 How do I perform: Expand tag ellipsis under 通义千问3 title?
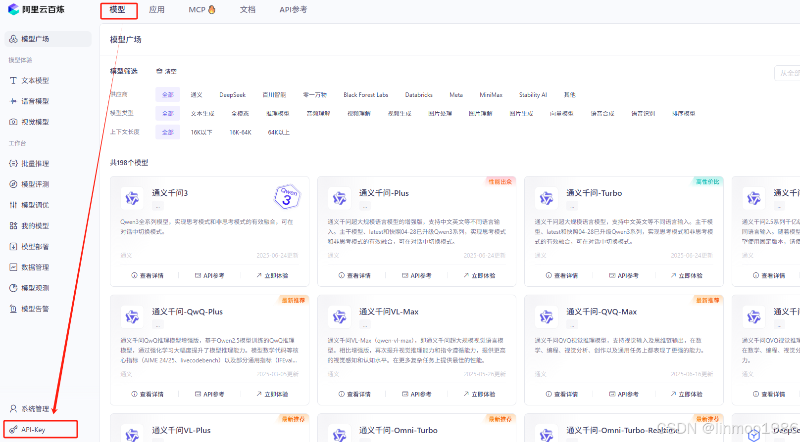(157, 206)
